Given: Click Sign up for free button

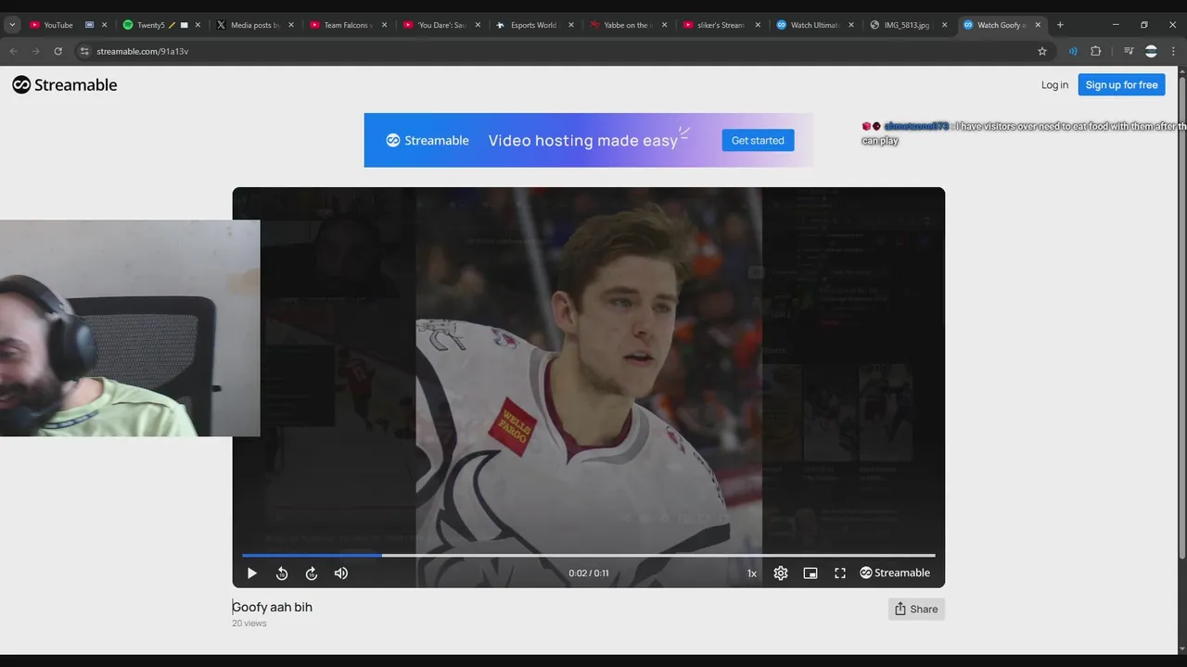Looking at the screenshot, I should pyautogui.click(x=1121, y=85).
